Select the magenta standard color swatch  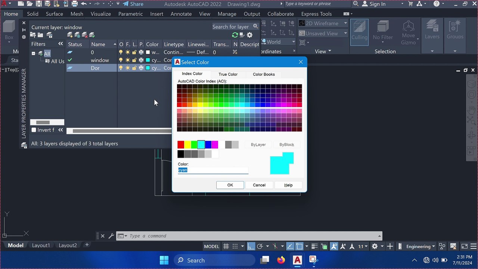pos(215,145)
